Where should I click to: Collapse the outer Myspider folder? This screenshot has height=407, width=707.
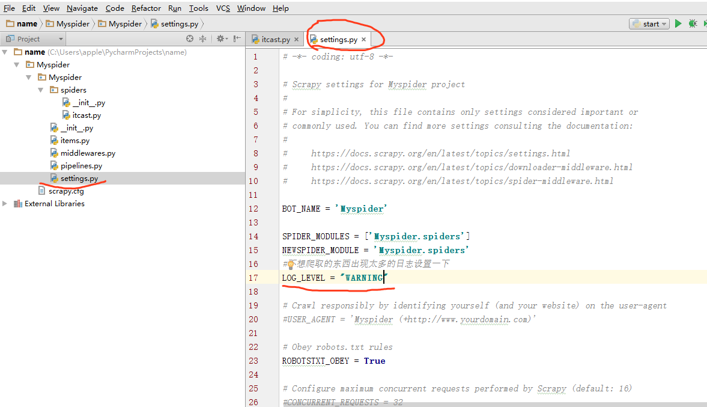17,64
